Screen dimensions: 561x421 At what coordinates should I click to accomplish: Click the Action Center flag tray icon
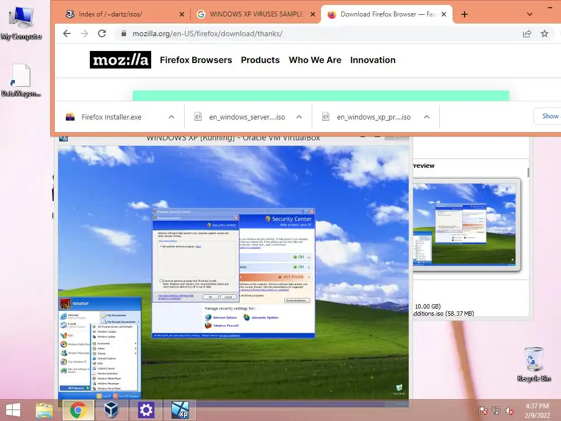[x=483, y=411]
